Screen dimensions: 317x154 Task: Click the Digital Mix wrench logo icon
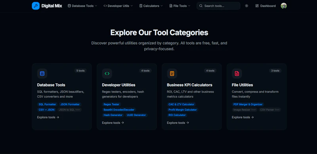click(36, 6)
